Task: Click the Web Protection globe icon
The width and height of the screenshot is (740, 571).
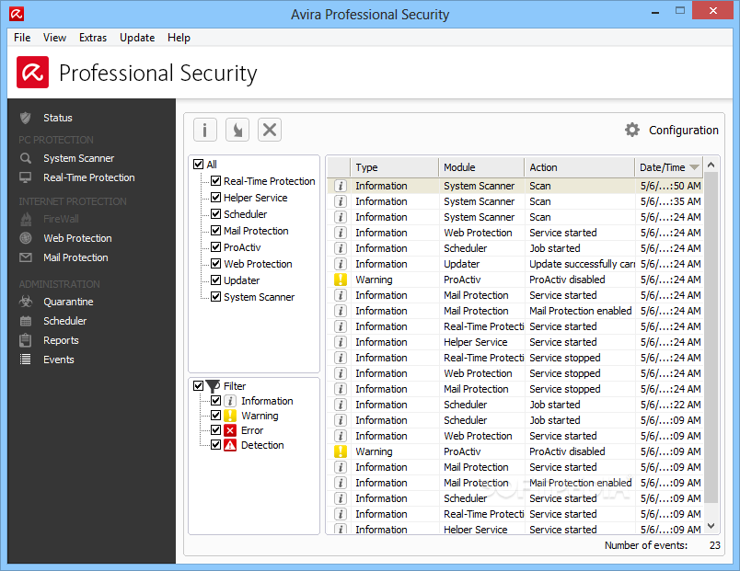Action: point(26,238)
